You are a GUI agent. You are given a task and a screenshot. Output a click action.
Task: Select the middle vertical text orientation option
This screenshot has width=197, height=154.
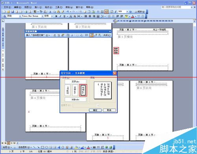pos(75,90)
